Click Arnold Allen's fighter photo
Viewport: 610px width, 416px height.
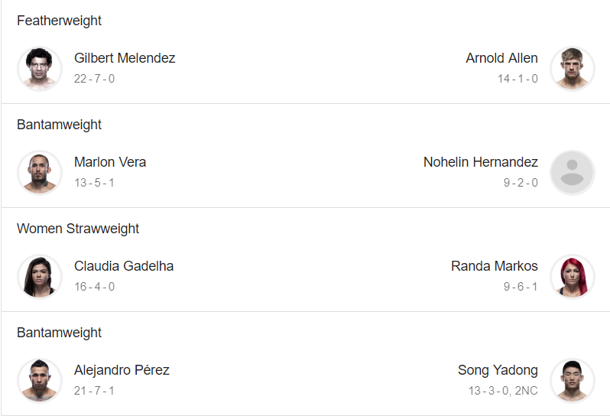(573, 69)
